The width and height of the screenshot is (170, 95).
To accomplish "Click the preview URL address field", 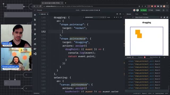I will [147, 17].
